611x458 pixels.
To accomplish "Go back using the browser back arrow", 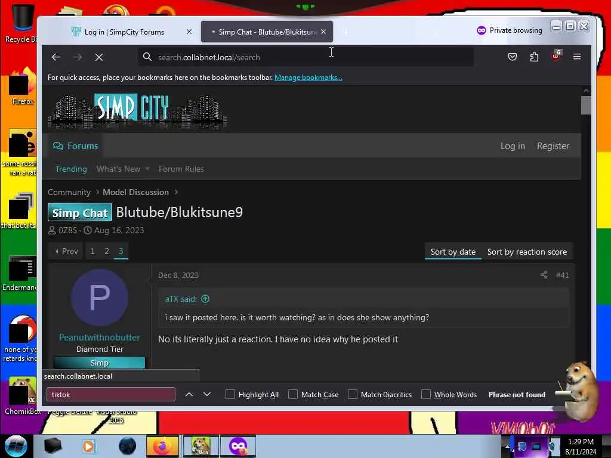I will tap(56, 57).
